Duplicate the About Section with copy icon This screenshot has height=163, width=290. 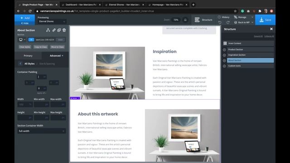point(59,30)
